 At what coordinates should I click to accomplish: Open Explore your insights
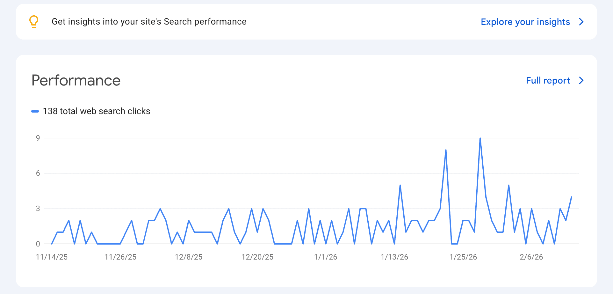click(525, 22)
